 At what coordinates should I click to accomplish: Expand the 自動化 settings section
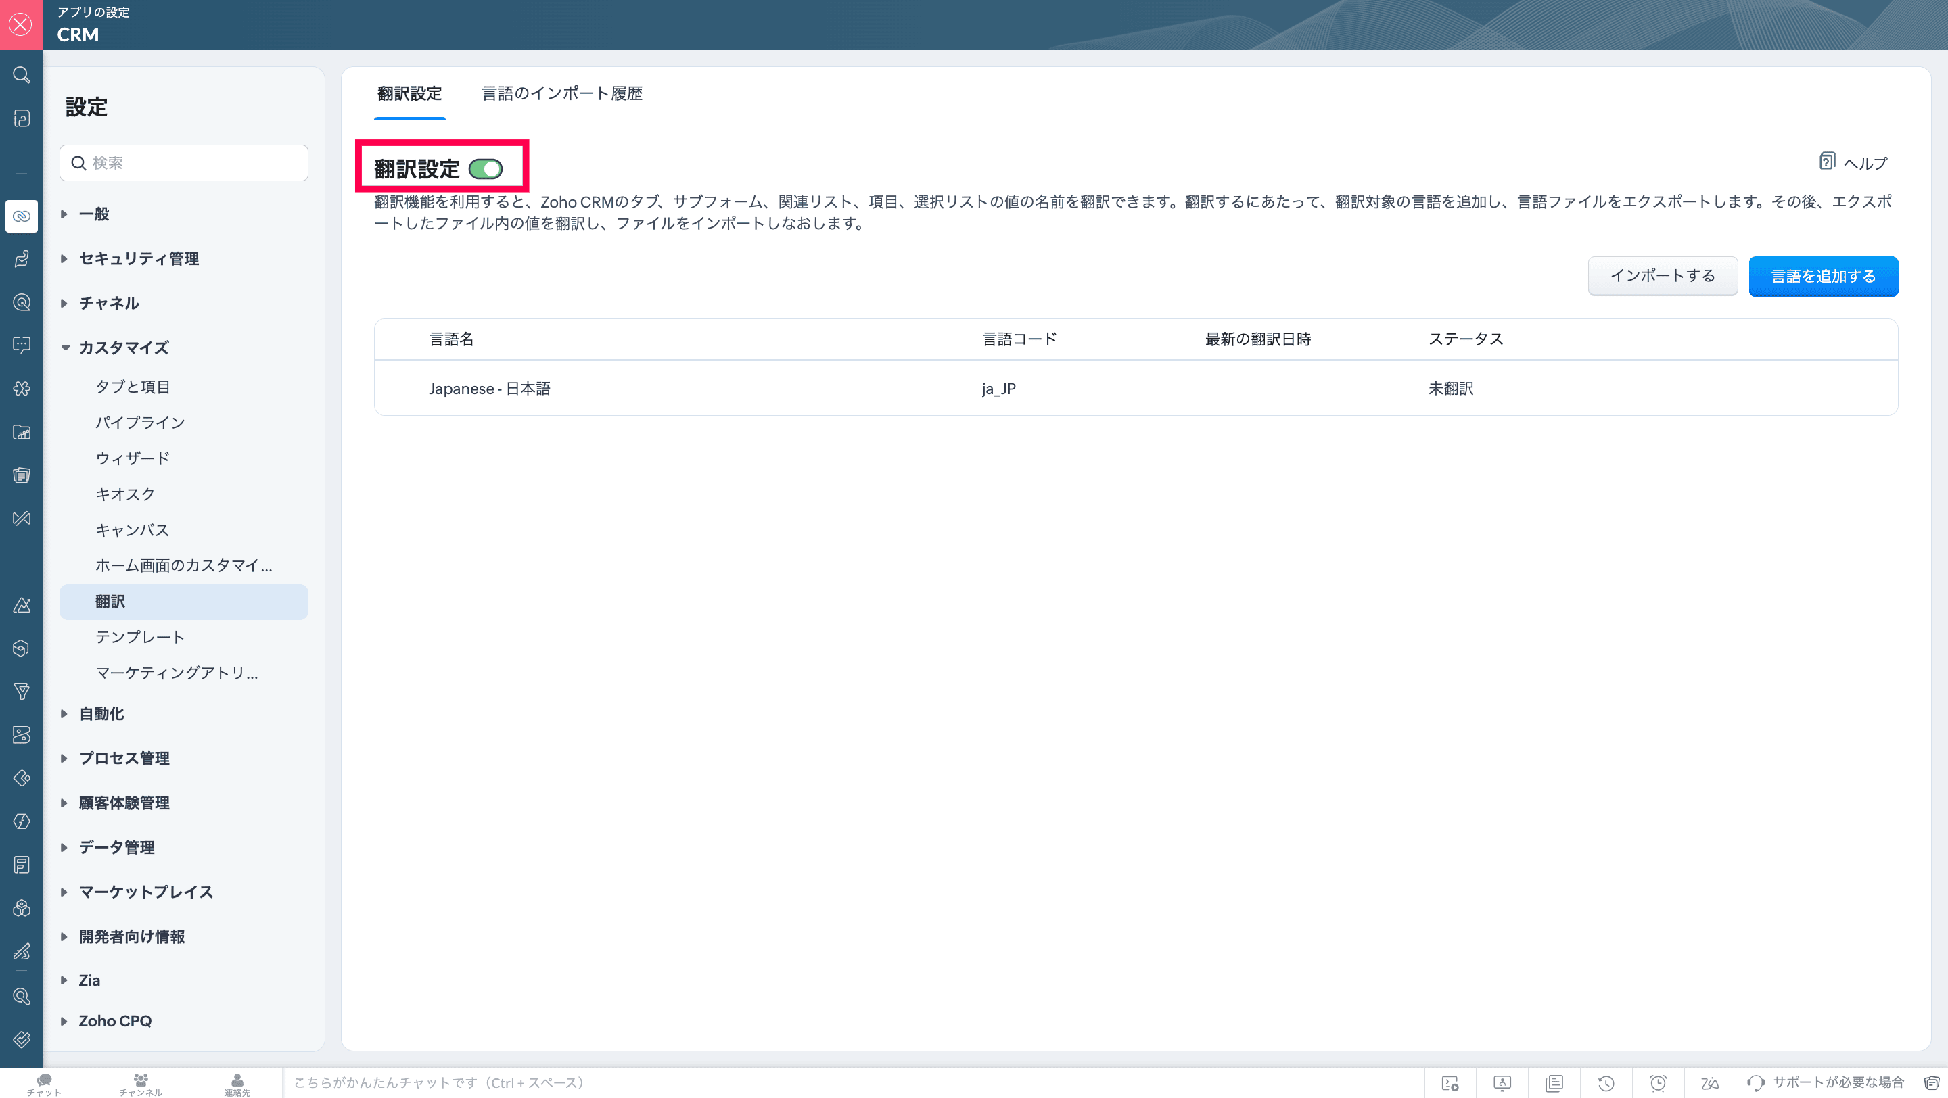click(x=101, y=713)
